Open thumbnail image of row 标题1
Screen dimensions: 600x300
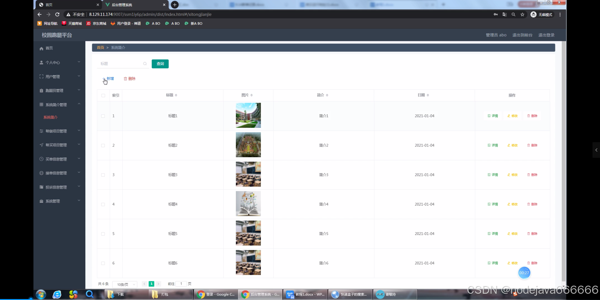click(x=248, y=115)
